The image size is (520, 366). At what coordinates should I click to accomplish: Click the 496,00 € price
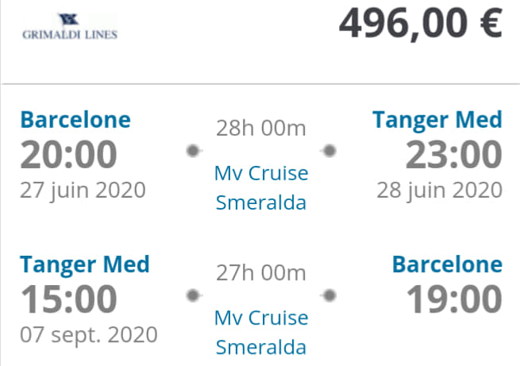421,24
